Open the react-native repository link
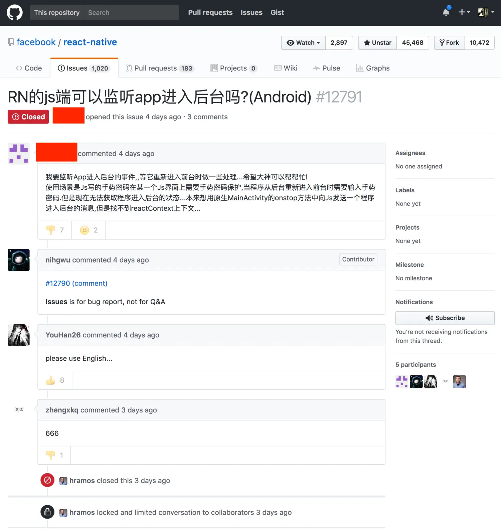 pos(90,42)
